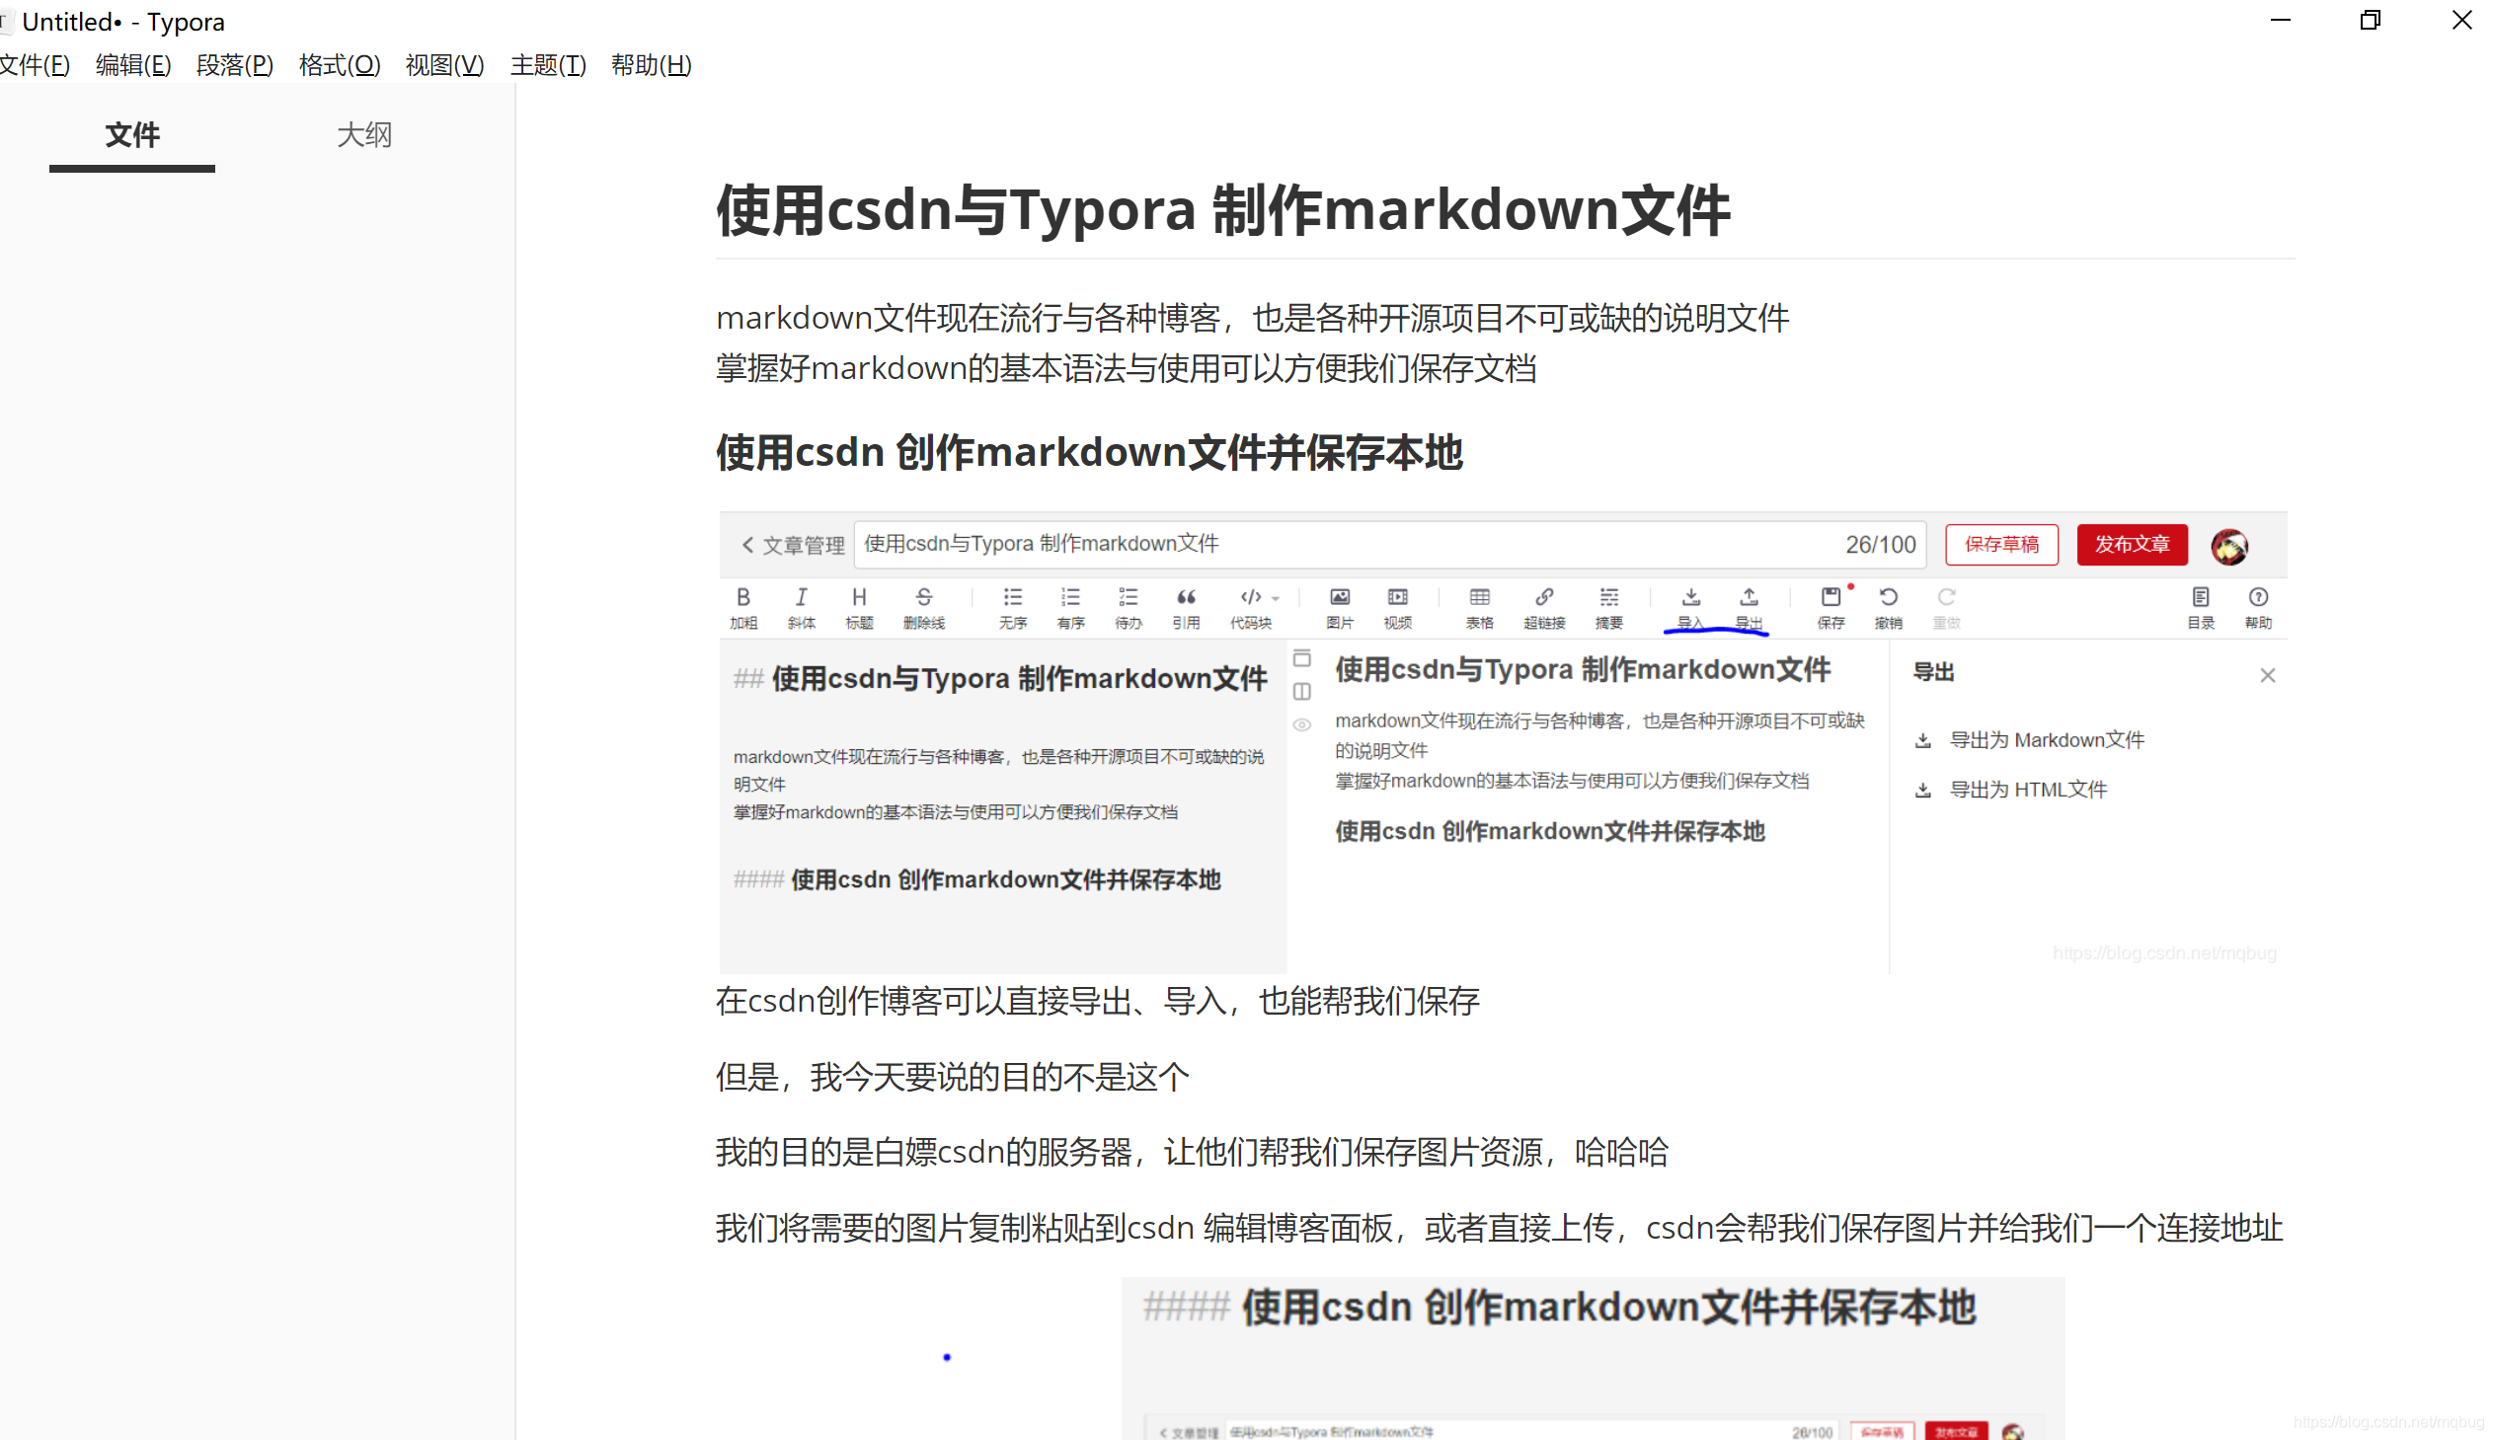Expand the dropdown arrow beside 代码块
2493x1440 pixels.
pyautogui.click(x=1277, y=598)
